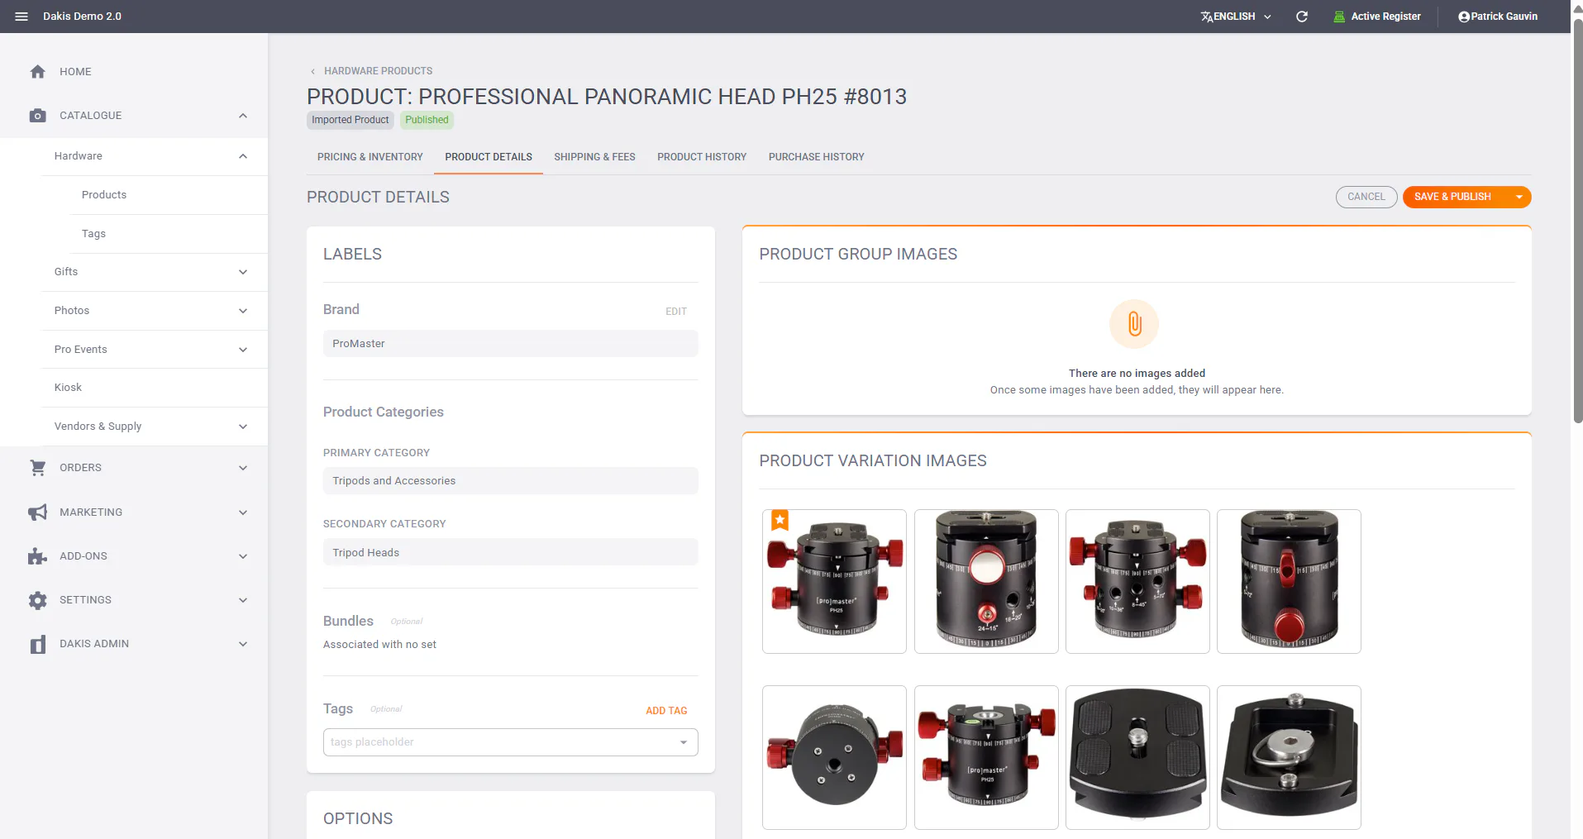This screenshot has width=1583, height=839.
Task: Click the refresh icon in top bar
Action: pos(1302,17)
